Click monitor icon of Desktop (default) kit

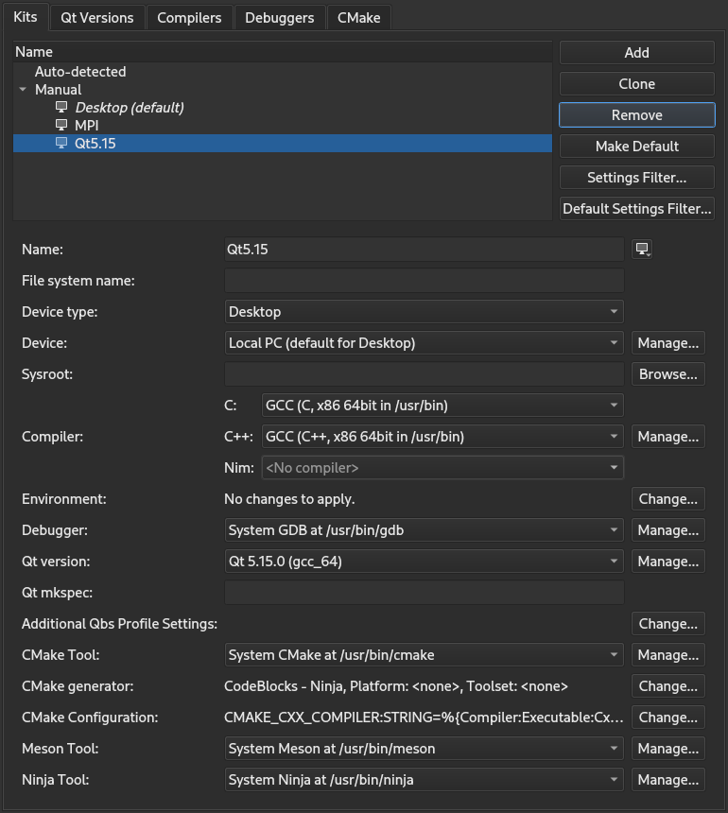61,108
